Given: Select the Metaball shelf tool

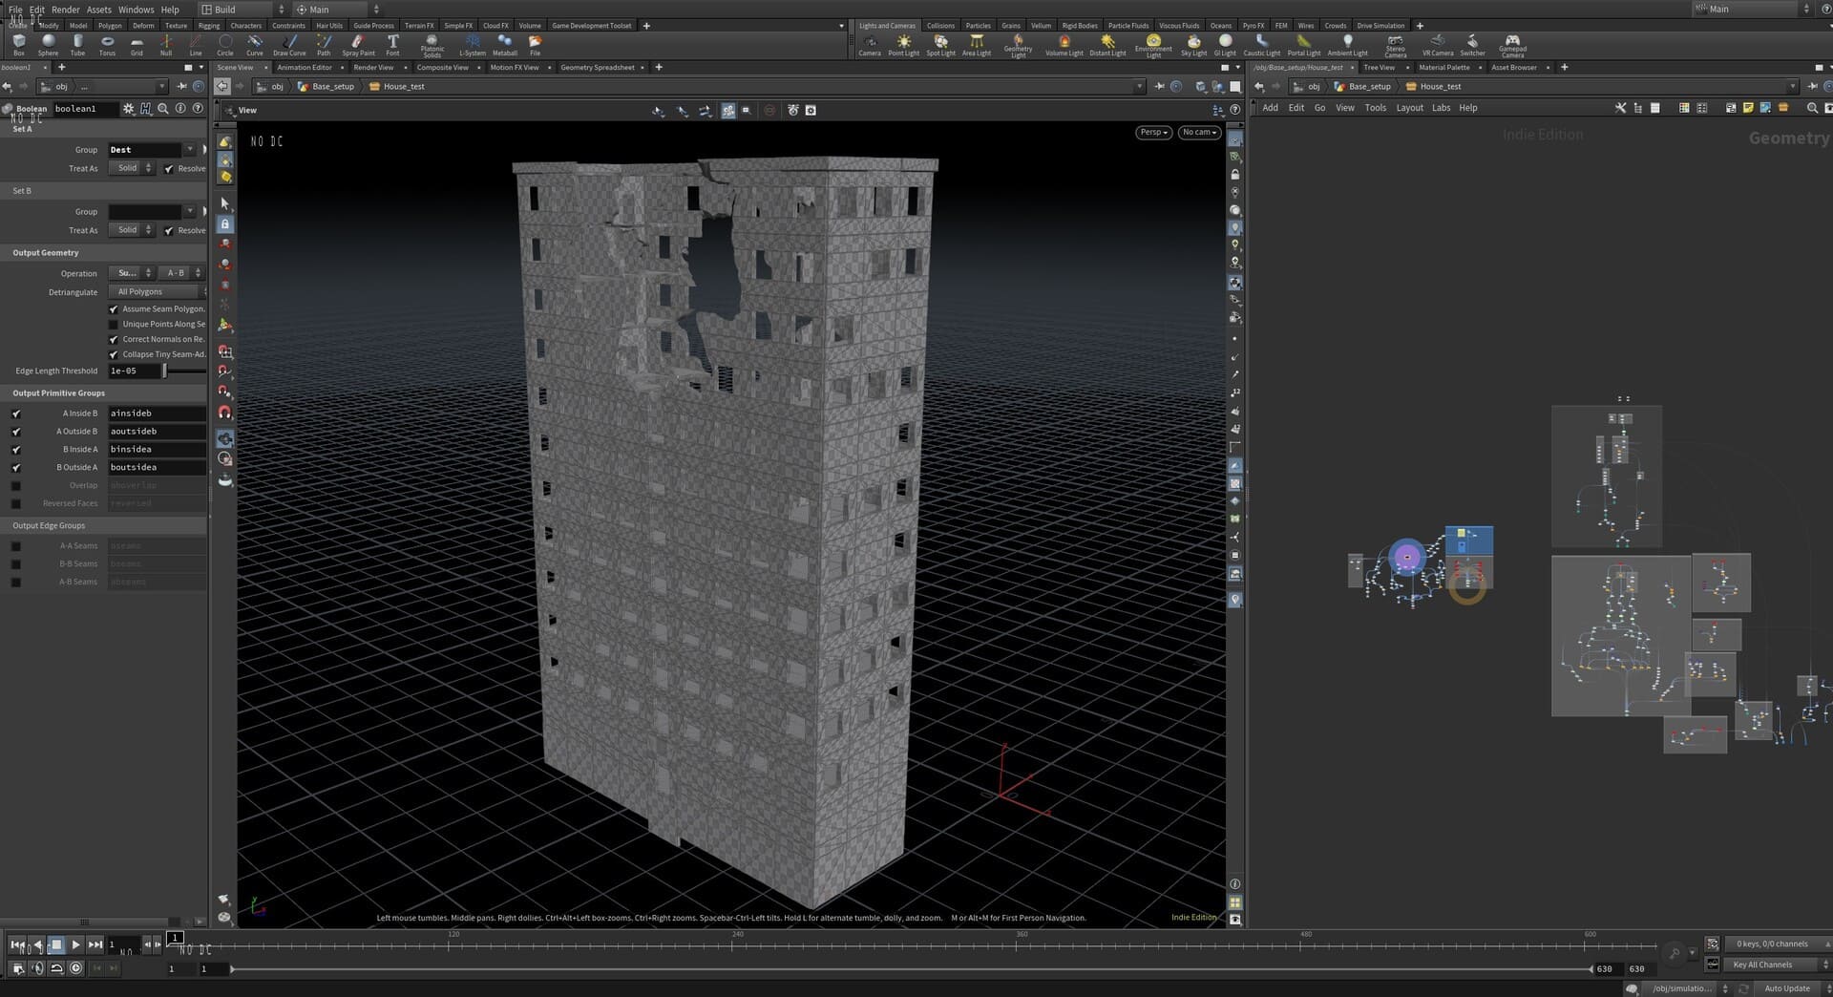Looking at the screenshot, I should pyautogui.click(x=505, y=45).
